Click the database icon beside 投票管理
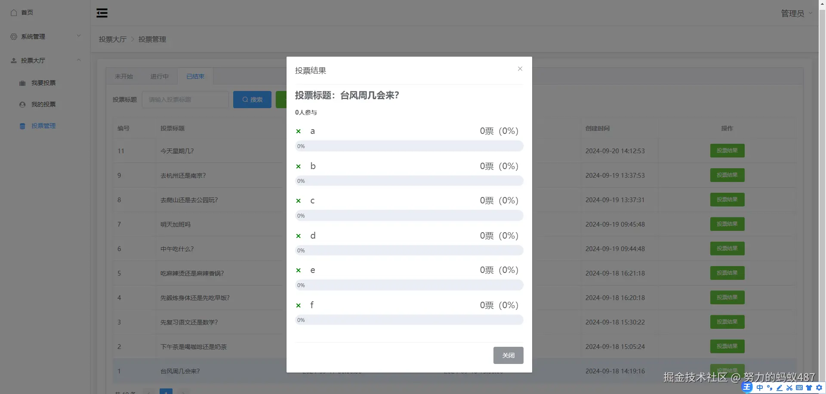This screenshot has width=826, height=394. coord(22,126)
